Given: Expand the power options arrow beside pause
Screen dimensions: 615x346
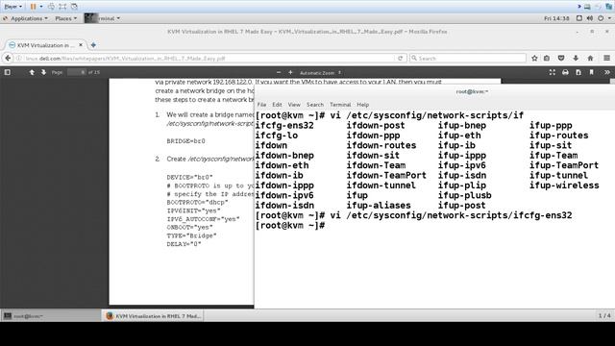Looking at the screenshot, I should tap(41, 7).
